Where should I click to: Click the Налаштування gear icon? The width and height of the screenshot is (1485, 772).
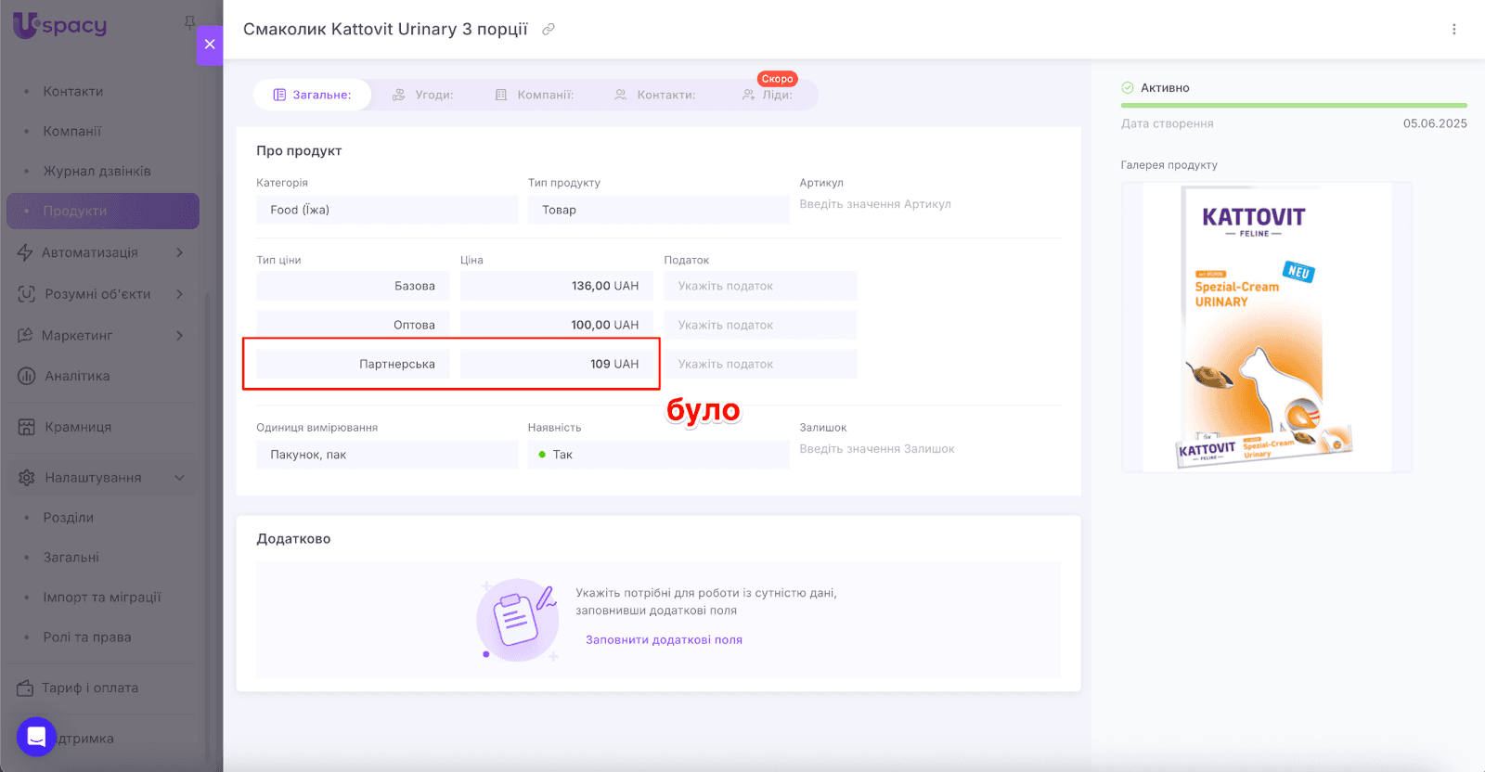27,478
